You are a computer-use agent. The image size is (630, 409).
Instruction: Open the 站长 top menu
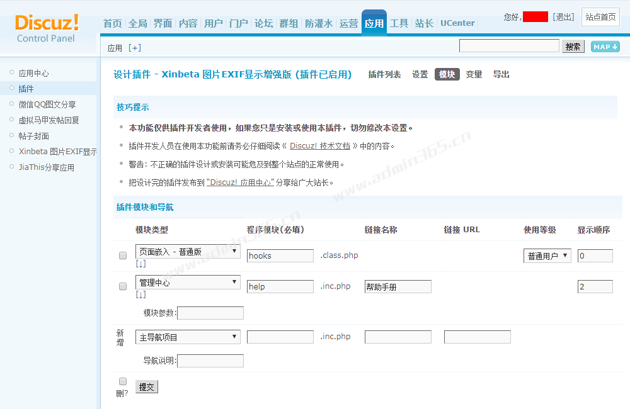[424, 23]
